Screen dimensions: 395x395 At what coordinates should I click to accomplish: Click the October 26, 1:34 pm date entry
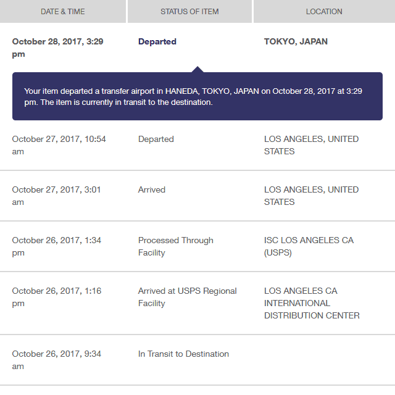click(x=56, y=246)
